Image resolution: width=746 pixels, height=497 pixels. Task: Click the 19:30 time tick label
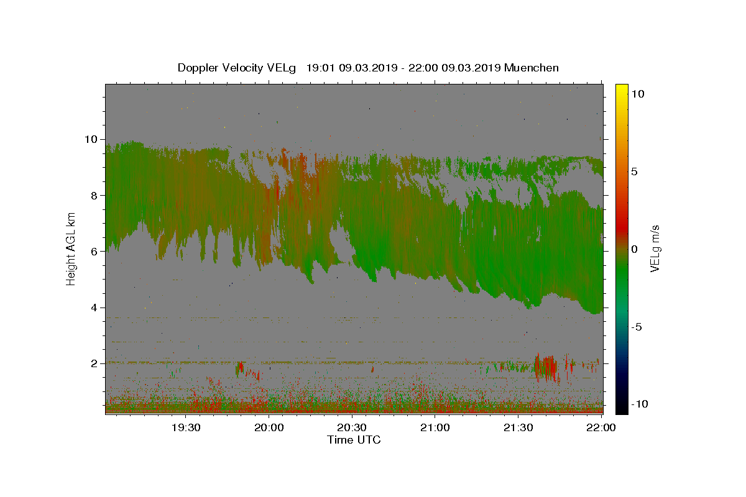pyautogui.click(x=185, y=427)
